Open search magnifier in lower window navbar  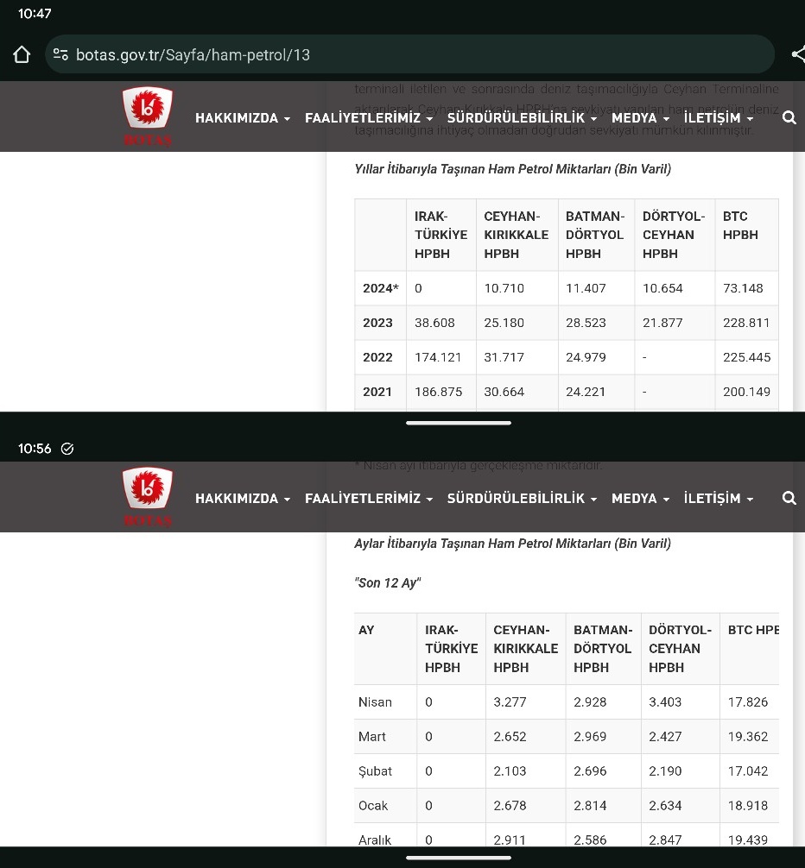click(x=789, y=499)
